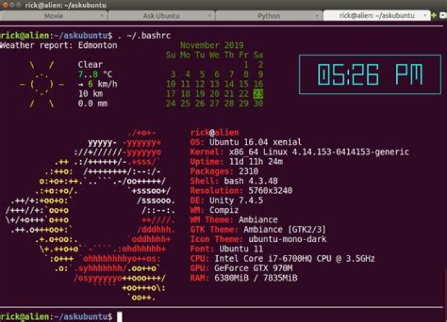Close the terminal window with the red button
Image resolution: width=447 pixels, height=322 pixels.
click(x=5, y=5)
